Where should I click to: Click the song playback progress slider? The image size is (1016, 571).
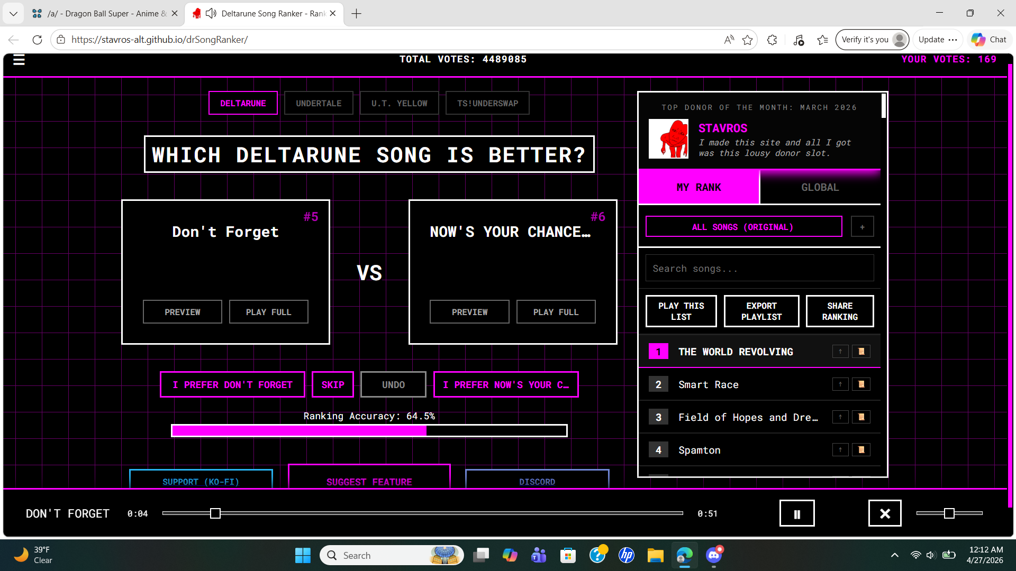click(x=422, y=513)
